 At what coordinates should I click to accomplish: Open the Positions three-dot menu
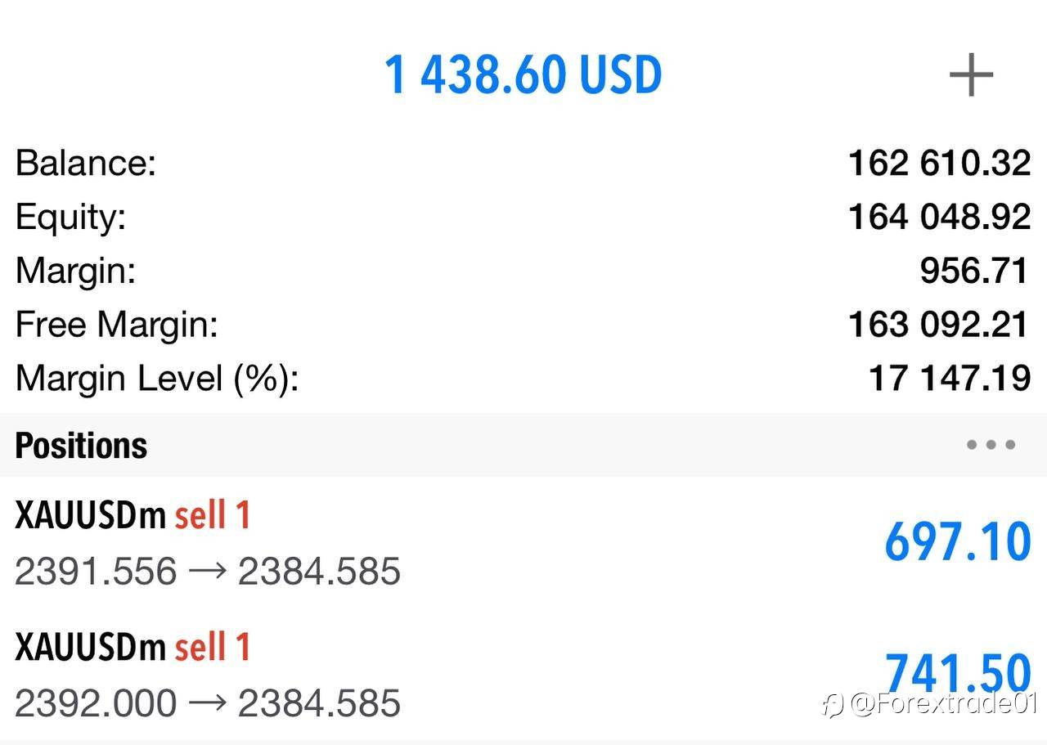pos(991,445)
